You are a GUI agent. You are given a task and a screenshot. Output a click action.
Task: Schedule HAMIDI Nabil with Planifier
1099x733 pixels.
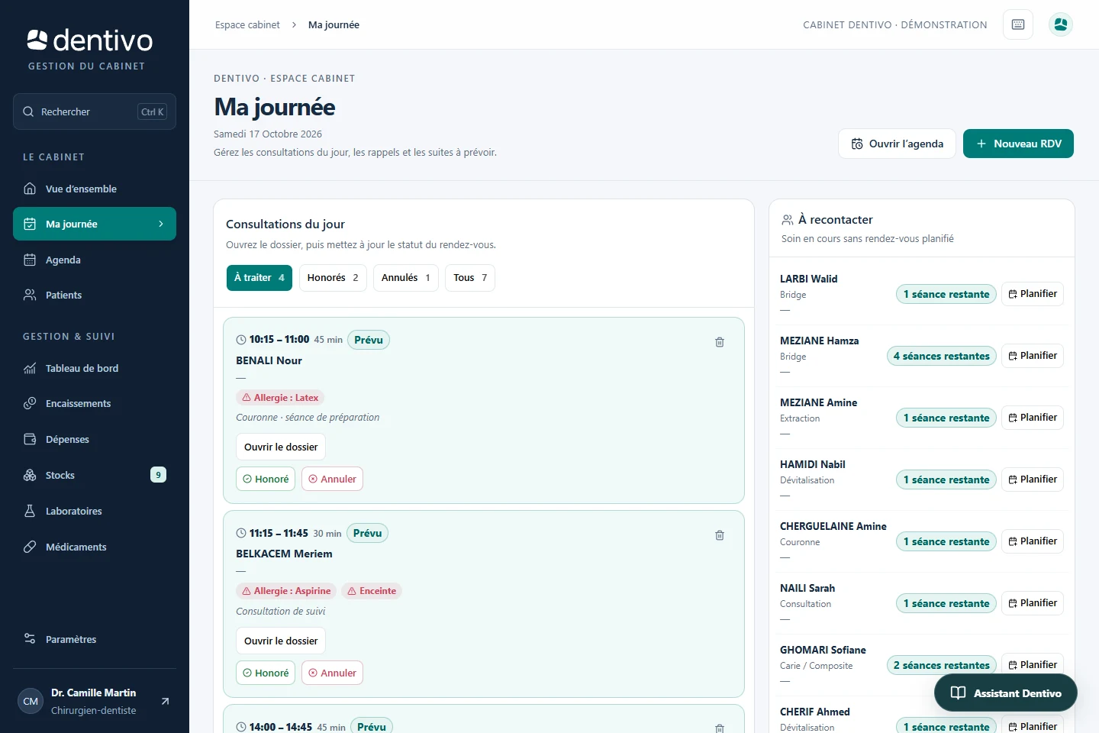point(1033,480)
